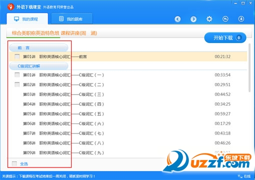Click the status bar 关课提示 message

pos(49,176)
